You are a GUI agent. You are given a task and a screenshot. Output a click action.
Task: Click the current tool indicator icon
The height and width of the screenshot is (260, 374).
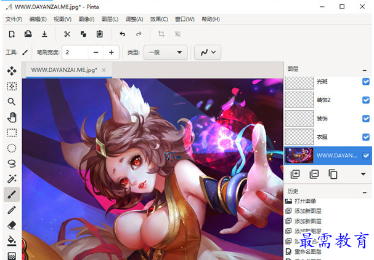point(25,52)
